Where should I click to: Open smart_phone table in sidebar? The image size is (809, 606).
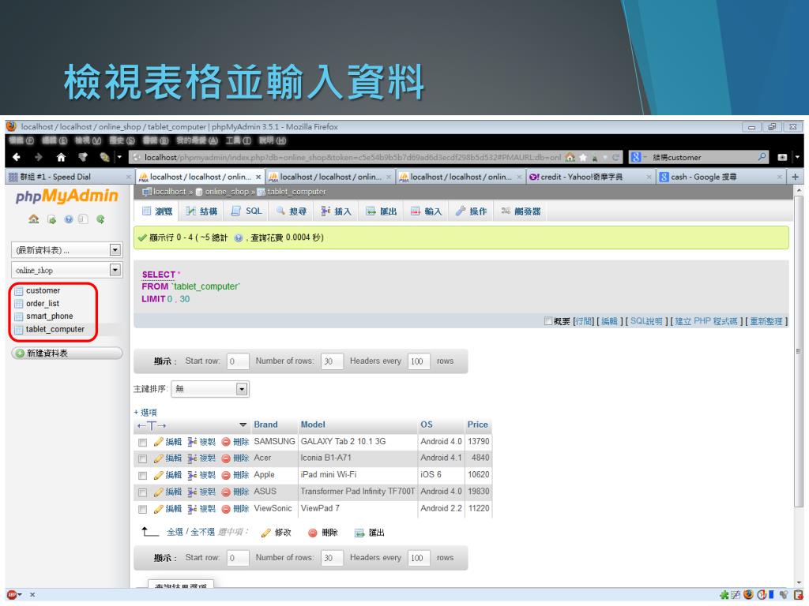[50, 316]
